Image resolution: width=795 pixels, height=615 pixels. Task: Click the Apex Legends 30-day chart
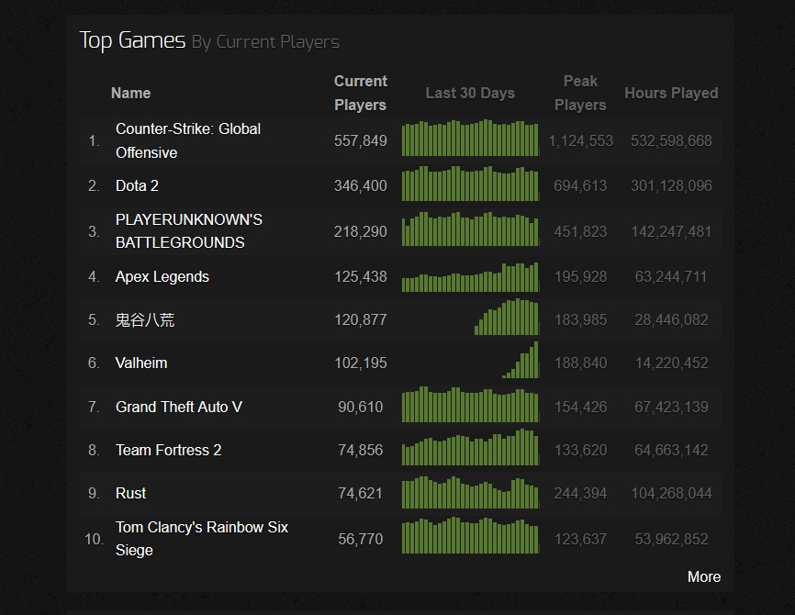pyautogui.click(x=470, y=277)
